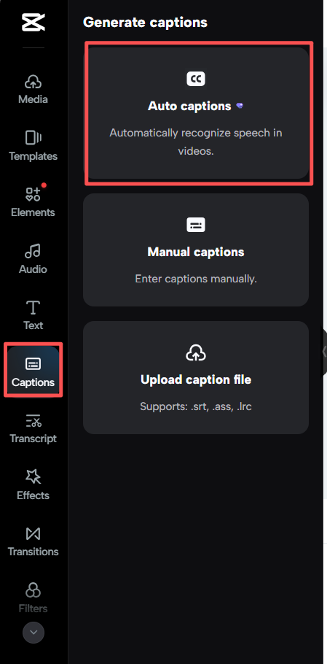
Task: Open the Filters panel
Action: click(x=33, y=598)
